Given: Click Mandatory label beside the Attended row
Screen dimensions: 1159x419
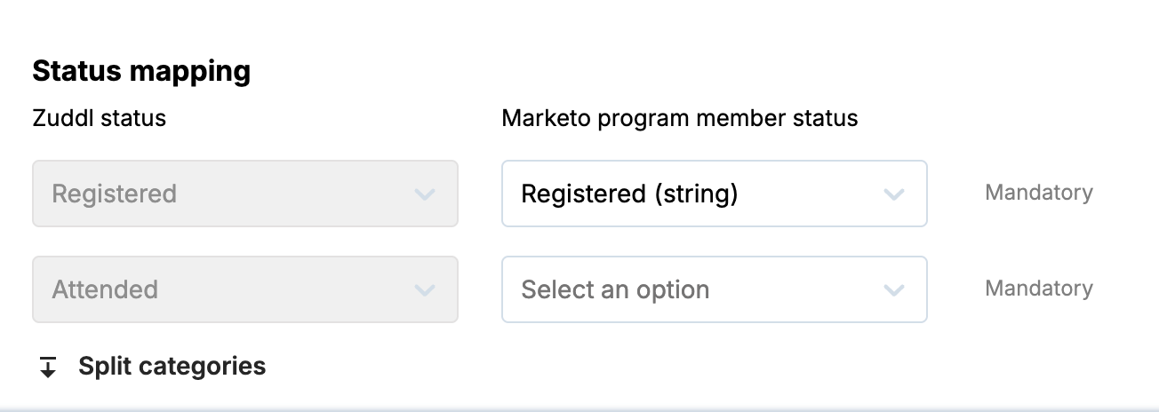Looking at the screenshot, I should (x=1038, y=289).
